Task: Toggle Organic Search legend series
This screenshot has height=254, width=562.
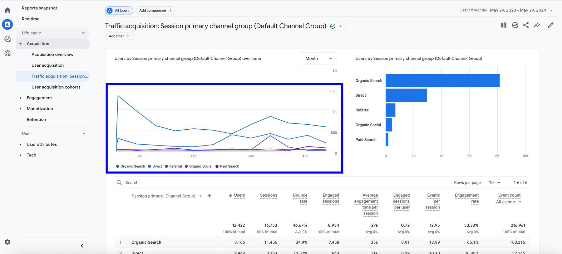Action: 131,166
